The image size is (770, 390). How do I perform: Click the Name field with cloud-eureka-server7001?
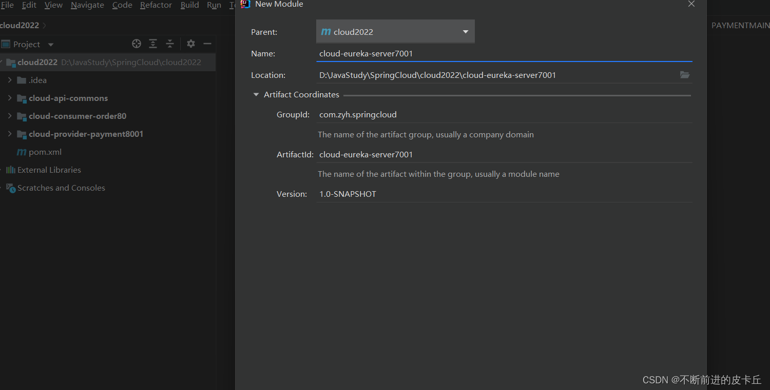click(504, 54)
